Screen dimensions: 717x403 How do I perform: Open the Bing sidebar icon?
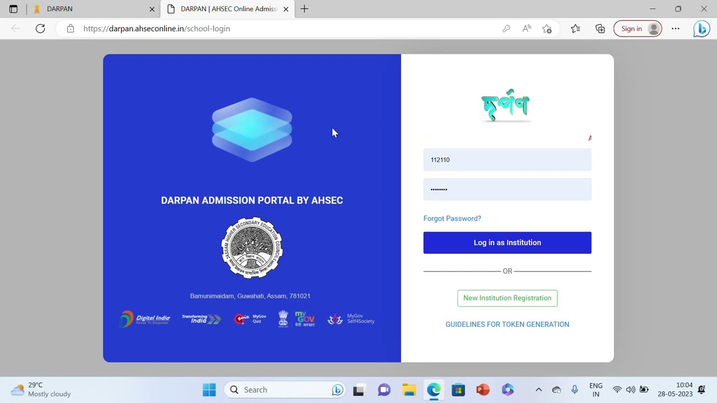point(701,29)
